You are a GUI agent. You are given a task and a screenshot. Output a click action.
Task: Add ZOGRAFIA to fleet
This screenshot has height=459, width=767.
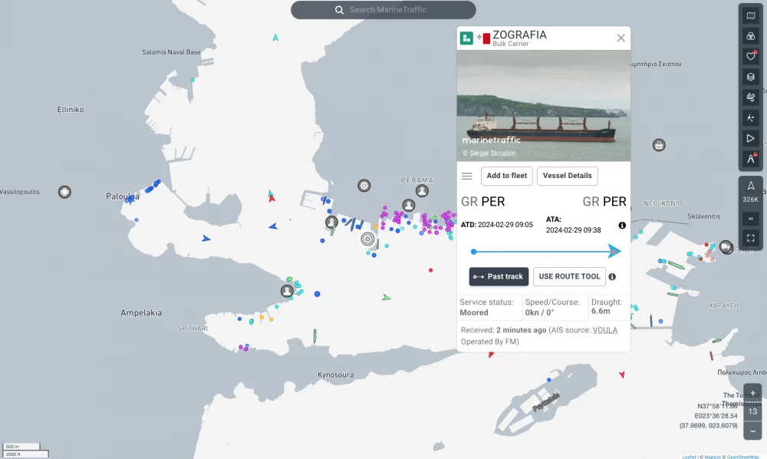point(506,176)
